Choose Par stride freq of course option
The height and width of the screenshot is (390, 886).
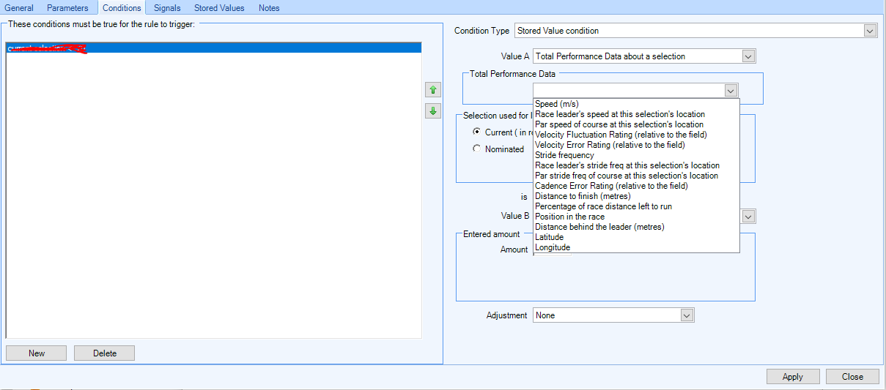pos(636,176)
